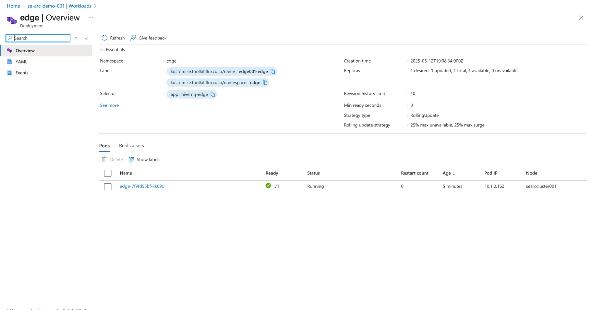
Task: Sort pods by Name column header
Action: tap(126, 173)
